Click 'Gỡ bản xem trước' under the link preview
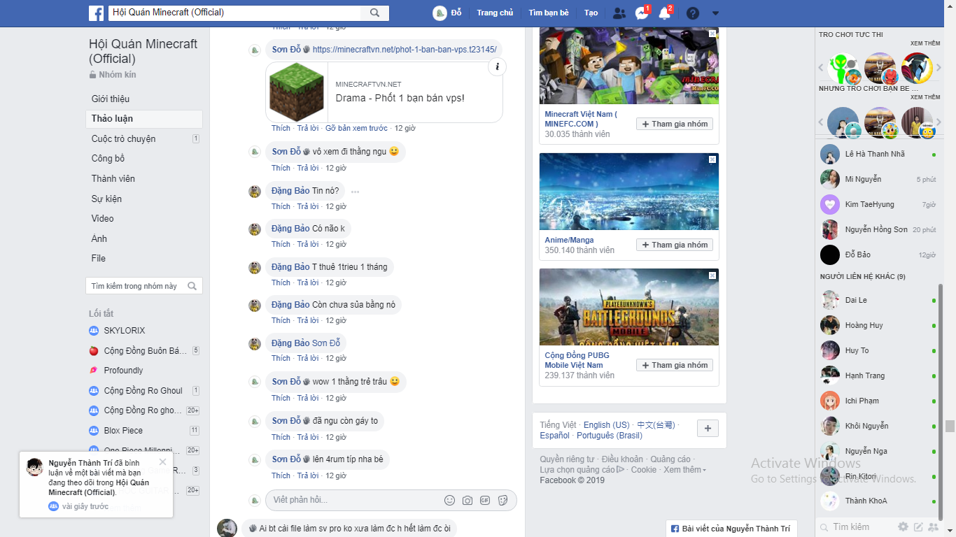The height and width of the screenshot is (537, 956). pos(356,129)
